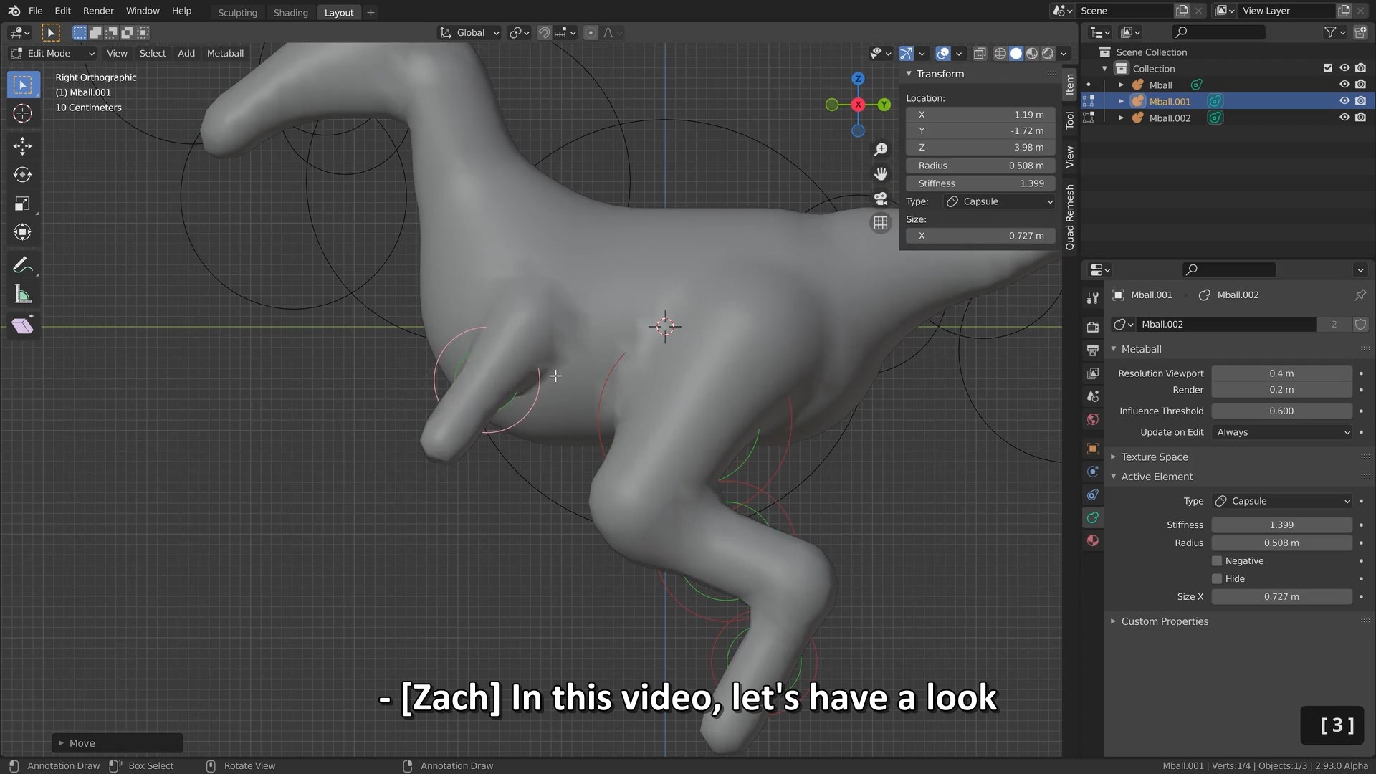Choose the Move tool
The height and width of the screenshot is (774, 1376).
tap(23, 146)
